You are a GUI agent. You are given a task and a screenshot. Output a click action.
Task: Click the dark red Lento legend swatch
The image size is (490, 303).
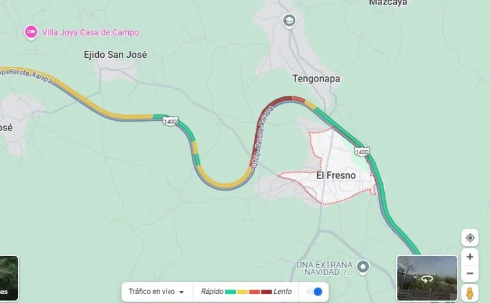pyautogui.click(x=266, y=292)
